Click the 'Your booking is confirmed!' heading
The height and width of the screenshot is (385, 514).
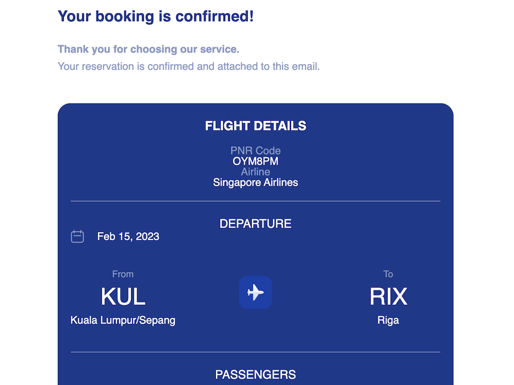point(156,16)
